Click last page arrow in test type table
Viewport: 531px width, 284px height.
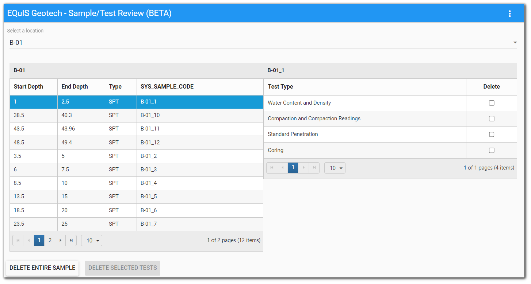point(314,168)
